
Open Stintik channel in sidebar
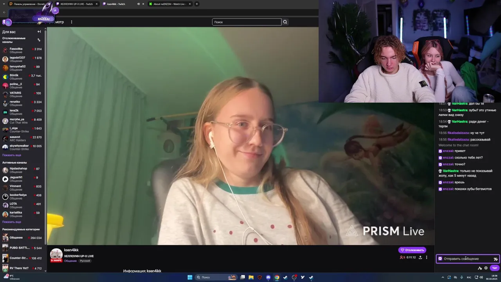(22, 77)
